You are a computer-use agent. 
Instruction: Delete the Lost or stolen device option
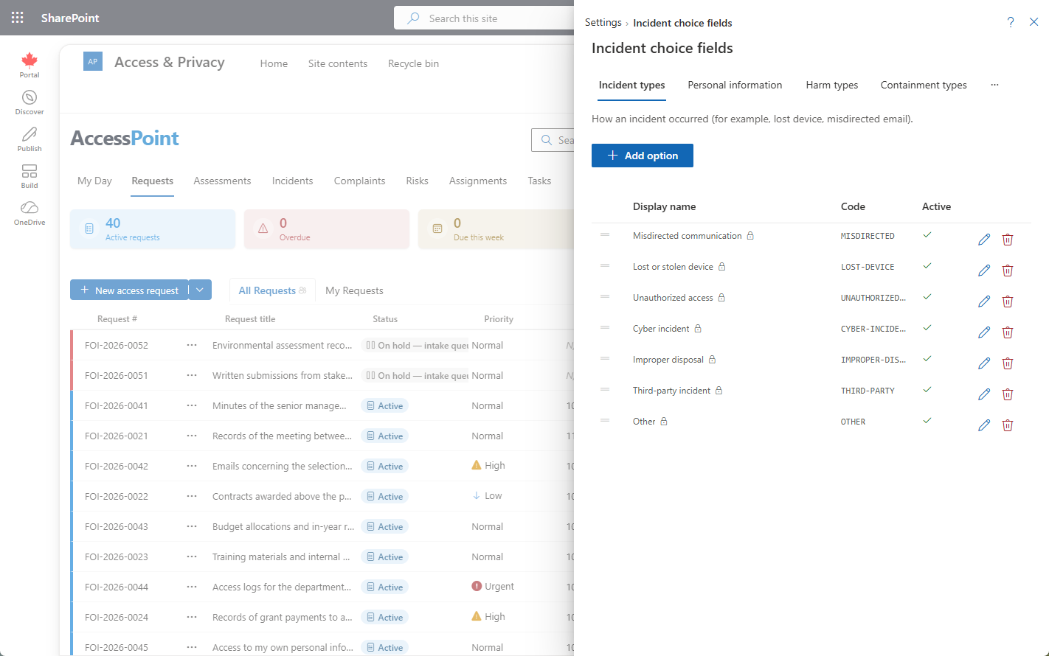pyautogui.click(x=1008, y=271)
